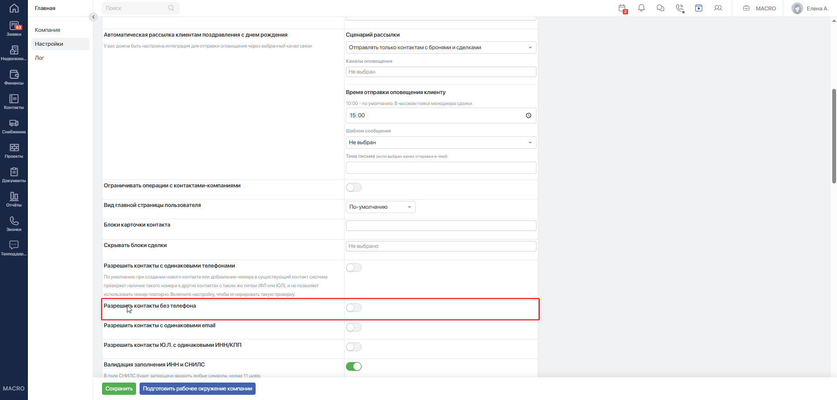Viewport: 837px width, 400px height.
Task: Enable Разрешить контакты без телефона toggle
Action: click(354, 308)
